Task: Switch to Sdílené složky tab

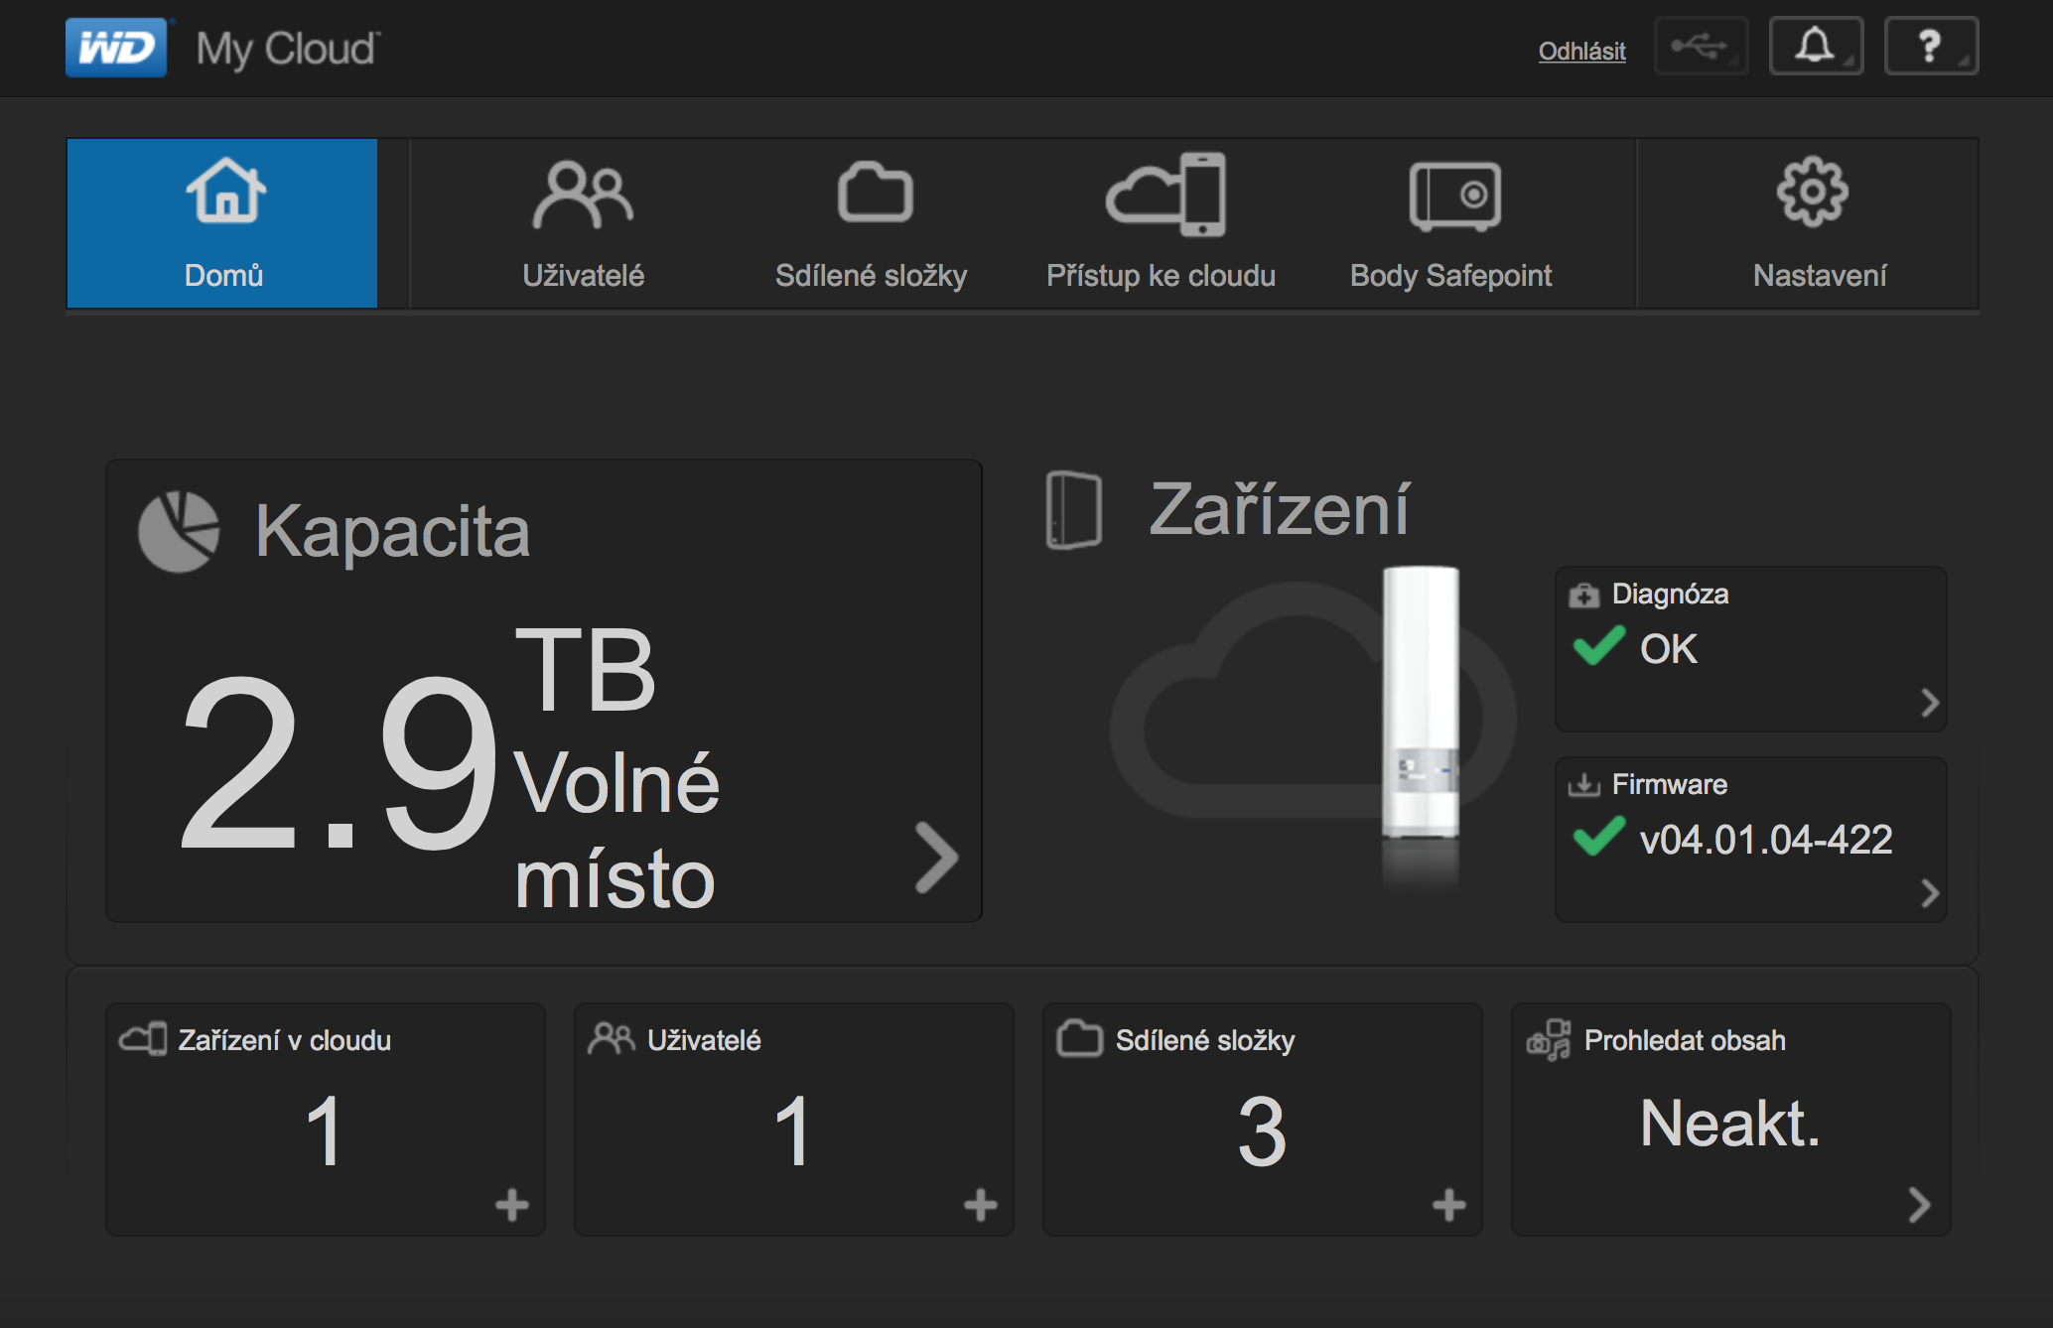Action: 872,223
